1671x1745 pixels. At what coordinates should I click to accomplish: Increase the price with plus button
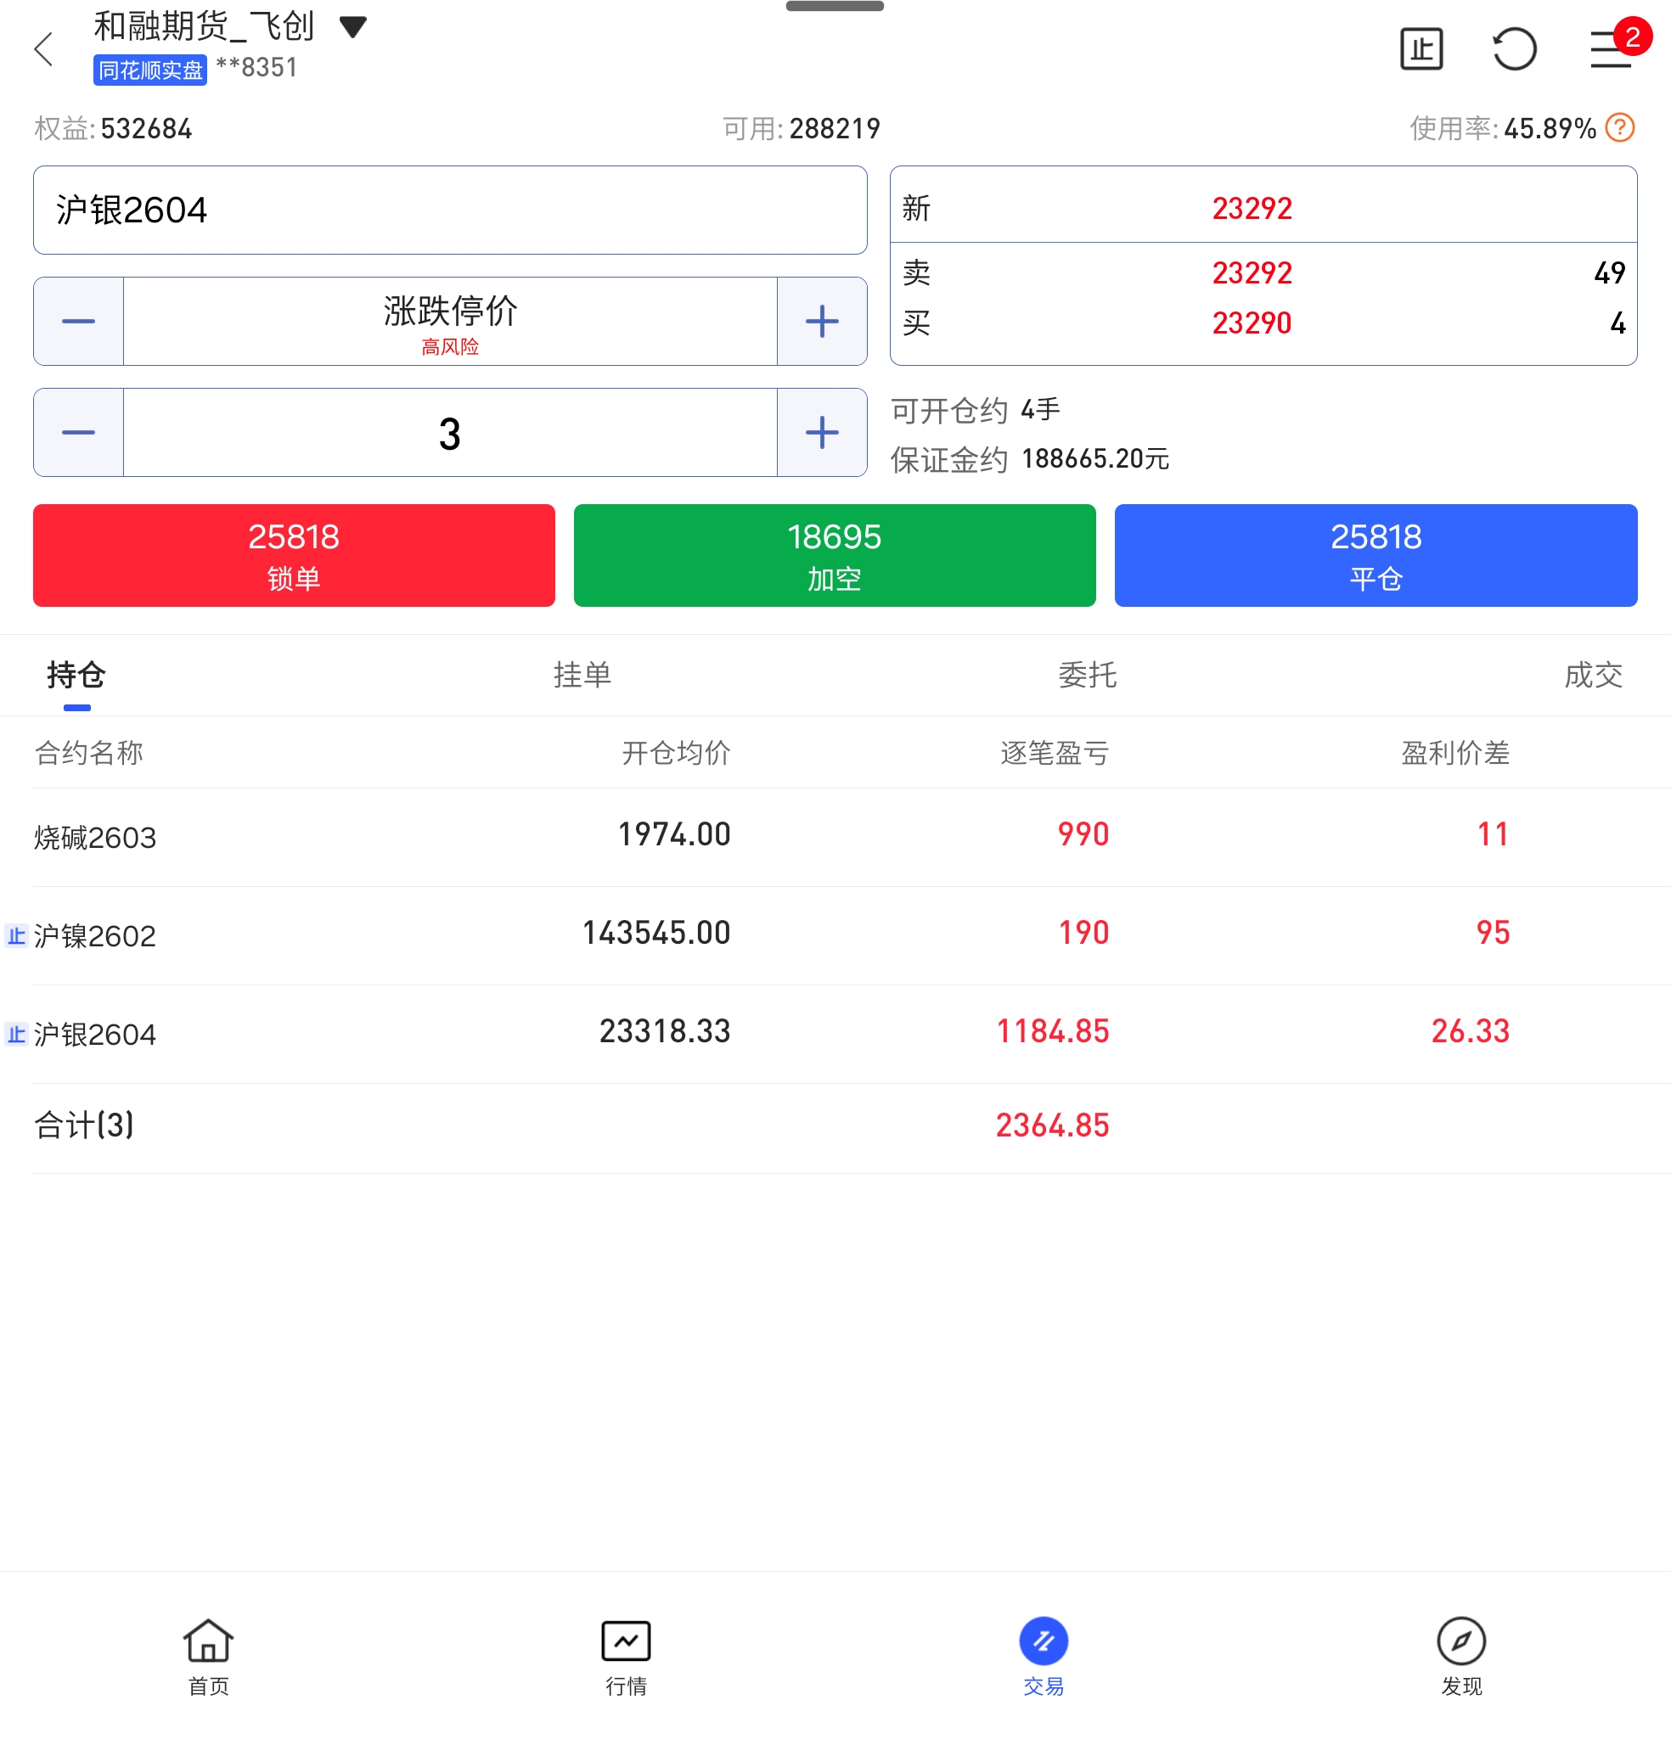point(821,322)
